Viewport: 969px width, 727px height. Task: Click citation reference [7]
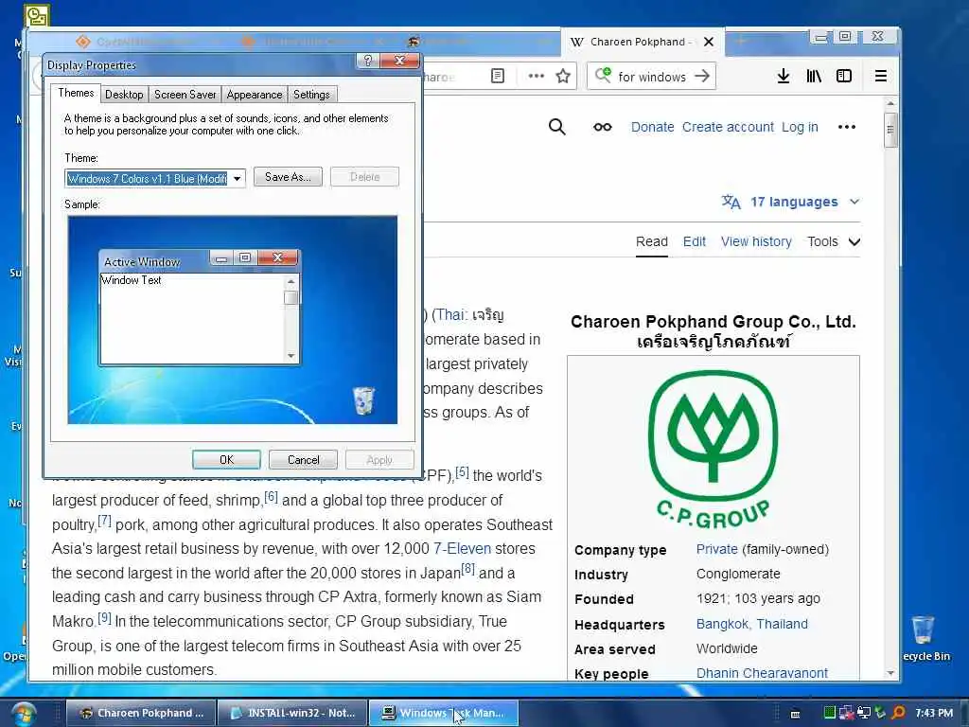104,521
